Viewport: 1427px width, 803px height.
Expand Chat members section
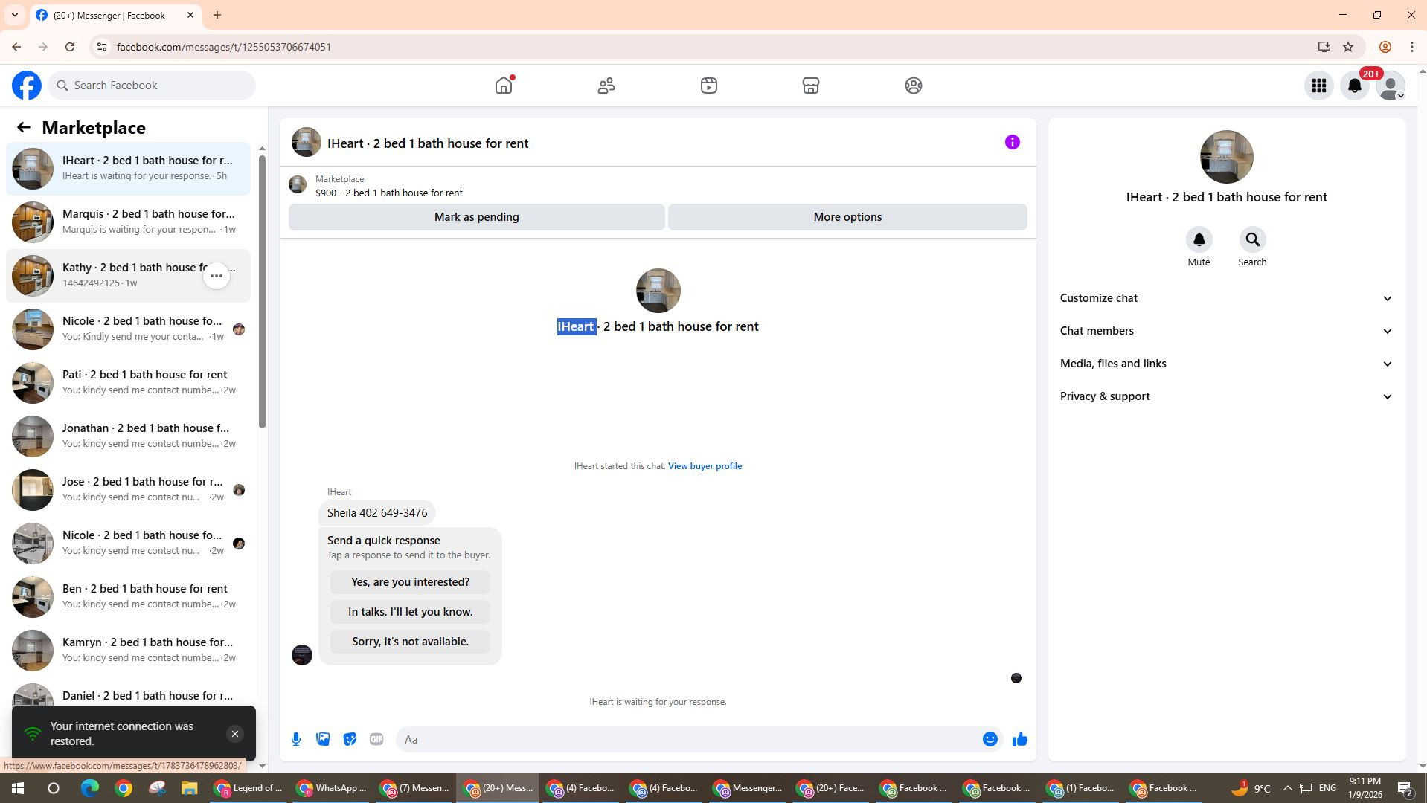click(x=1226, y=331)
